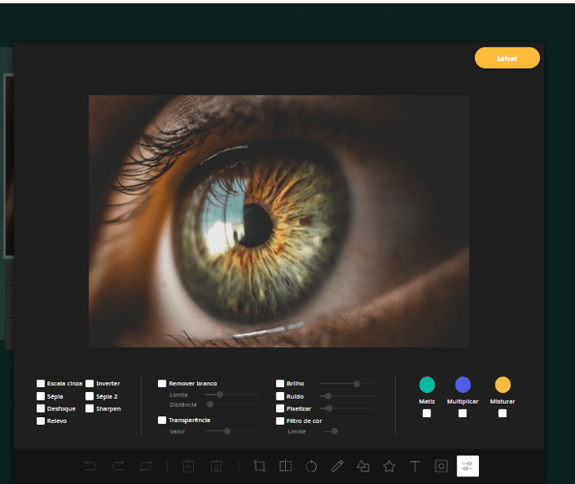This screenshot has height=484, width=575.
Task: Open the blue Multiplicar color picker
Action: (463, 385)
